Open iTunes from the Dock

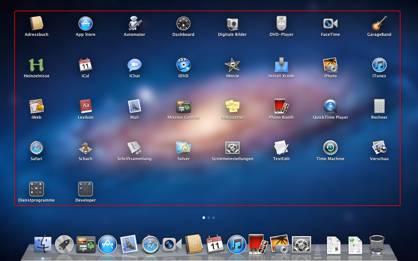click(x=236, y=244)
